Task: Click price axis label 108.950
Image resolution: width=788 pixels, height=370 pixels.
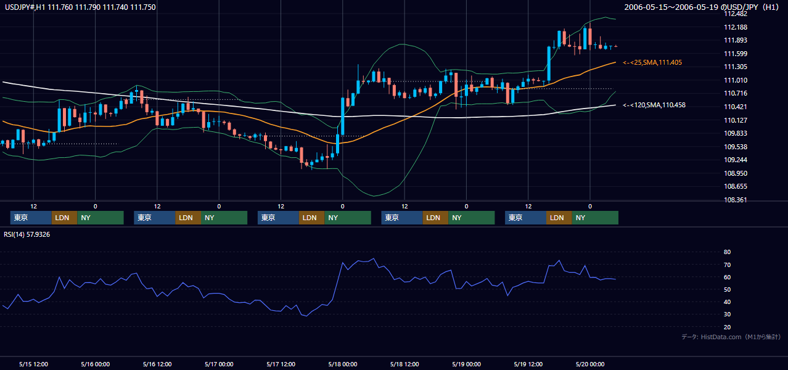Action: (x=735, y=174)
